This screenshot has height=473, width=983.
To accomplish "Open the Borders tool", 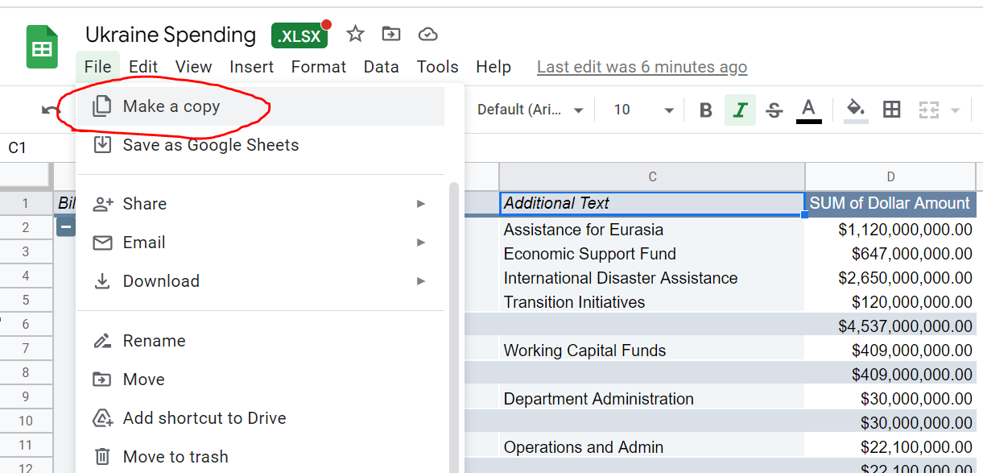I will point(892,110).
